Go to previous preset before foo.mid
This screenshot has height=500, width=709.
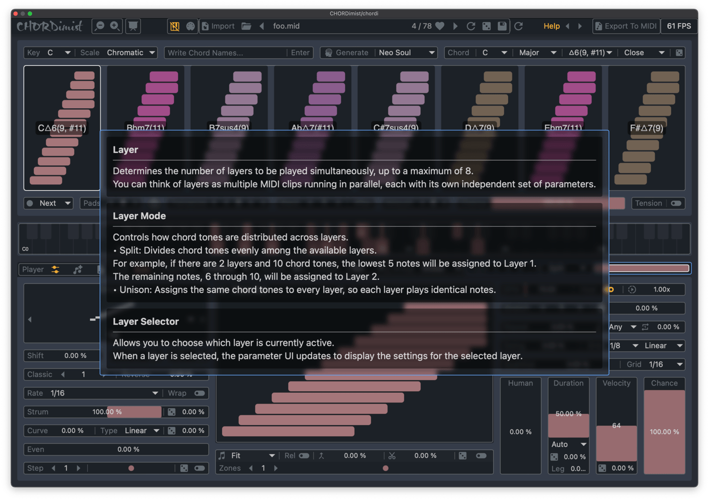click(262, 26)
